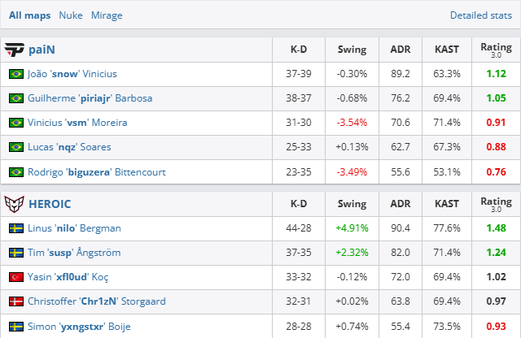Open Lucas 'nqz' Soares's player profile

(69, 147)
